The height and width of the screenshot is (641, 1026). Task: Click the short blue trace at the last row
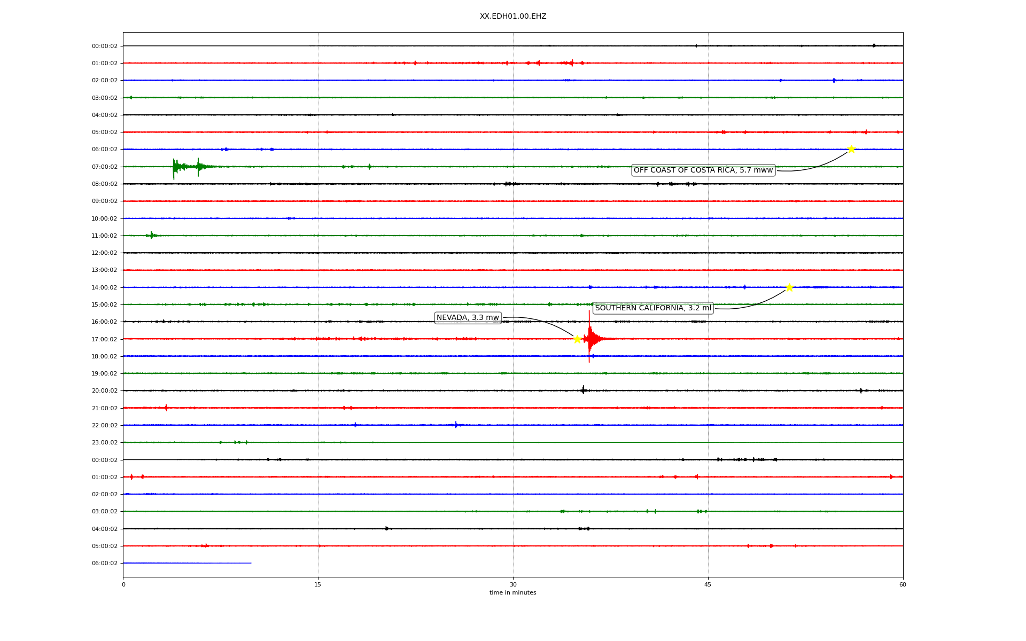click(187, 563)
